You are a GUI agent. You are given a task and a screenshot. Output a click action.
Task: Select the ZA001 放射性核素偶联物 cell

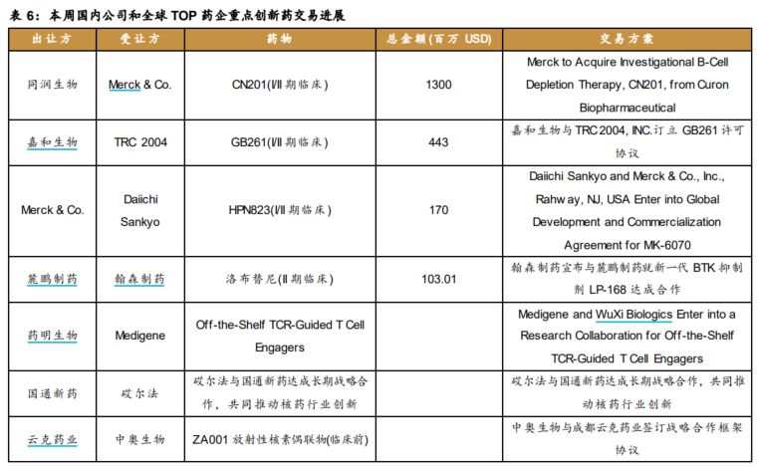click(x=280, y=439)
